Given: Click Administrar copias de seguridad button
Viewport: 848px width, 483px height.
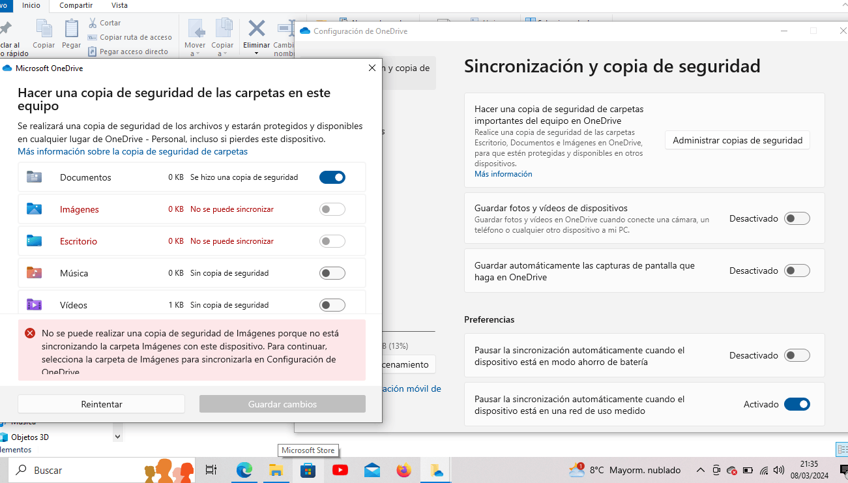Looking at the screenshot, I should (x=737, y=140).
